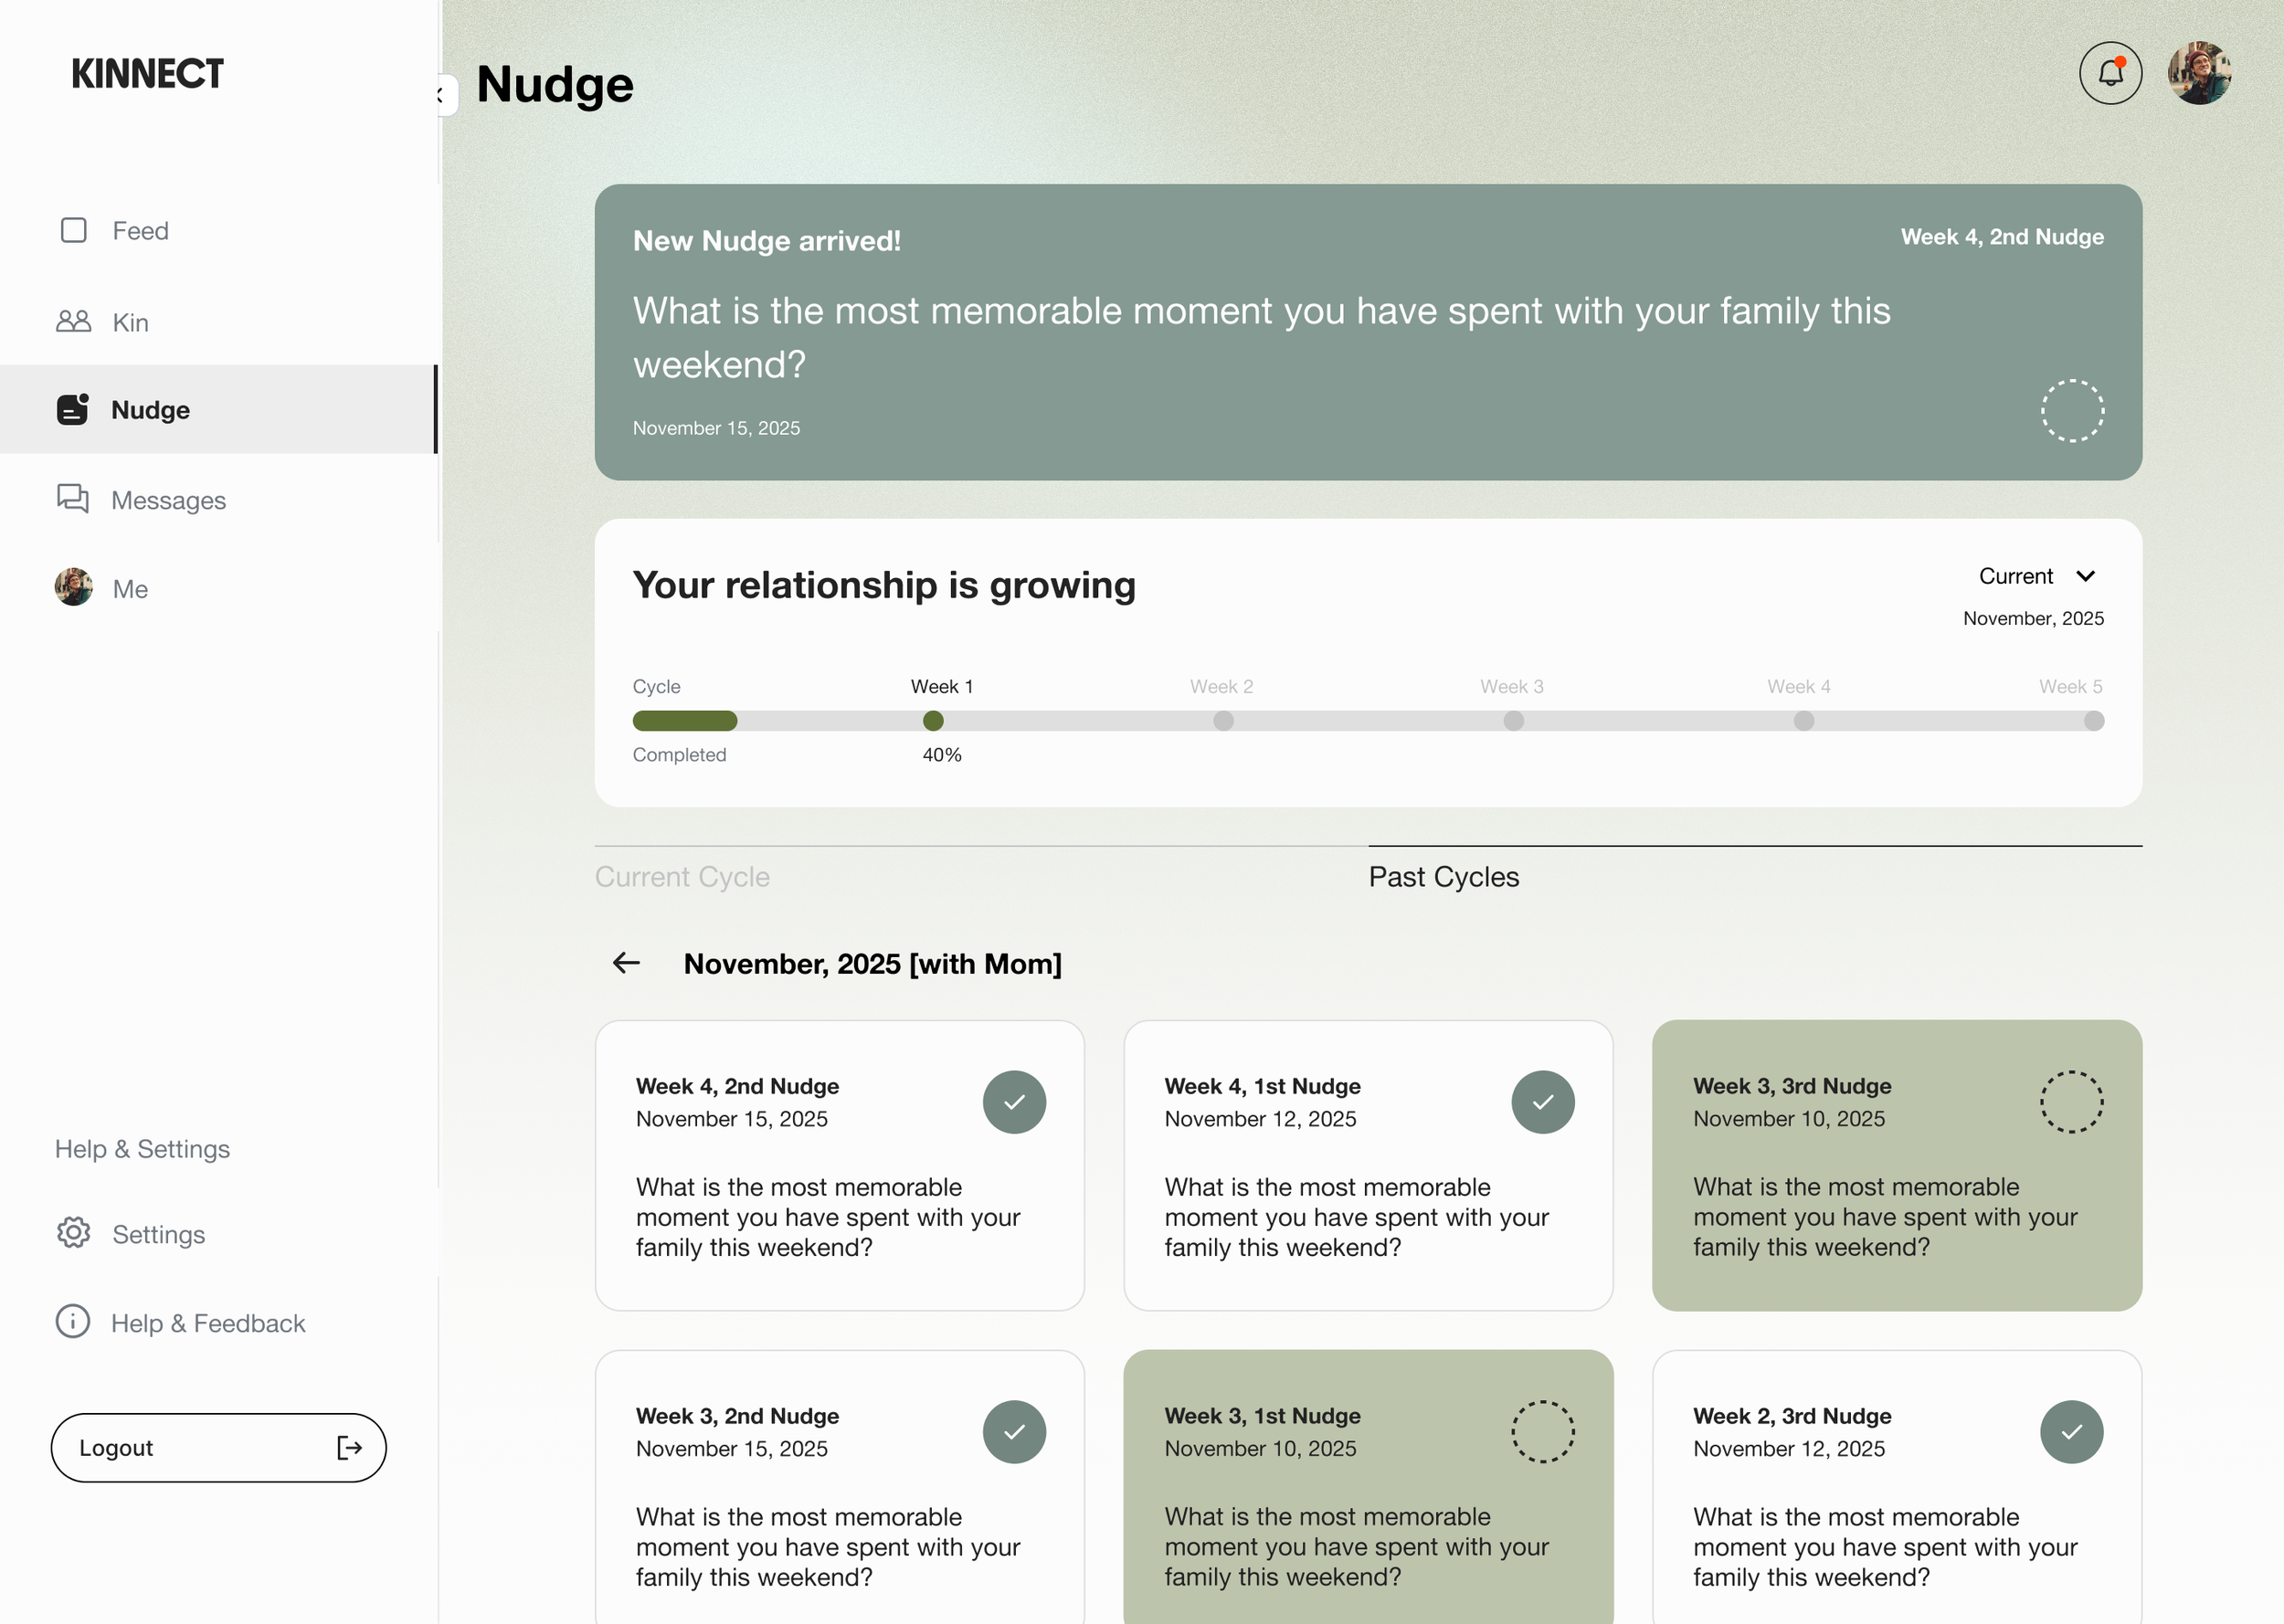2284x1624 pixels.
Task: Click the Help & Feedback info icon
Action: (73, 1322)
